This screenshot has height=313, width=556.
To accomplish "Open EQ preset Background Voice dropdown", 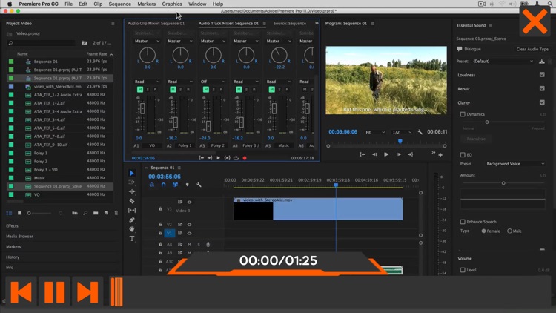I will click(x=515, y=164).
